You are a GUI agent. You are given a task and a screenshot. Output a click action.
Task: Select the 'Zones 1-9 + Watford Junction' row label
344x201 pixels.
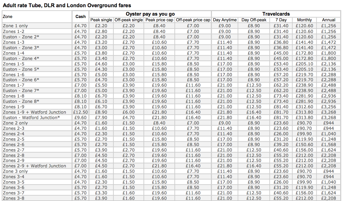(x=34, y=112)
